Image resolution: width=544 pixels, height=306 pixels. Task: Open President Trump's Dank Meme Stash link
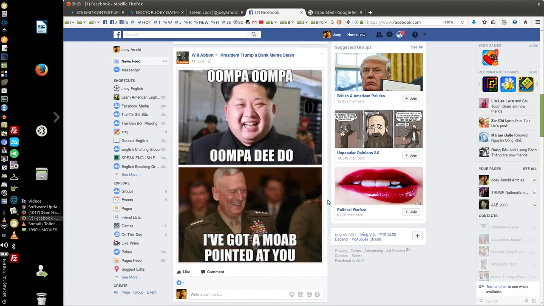[x=257, y=55]
